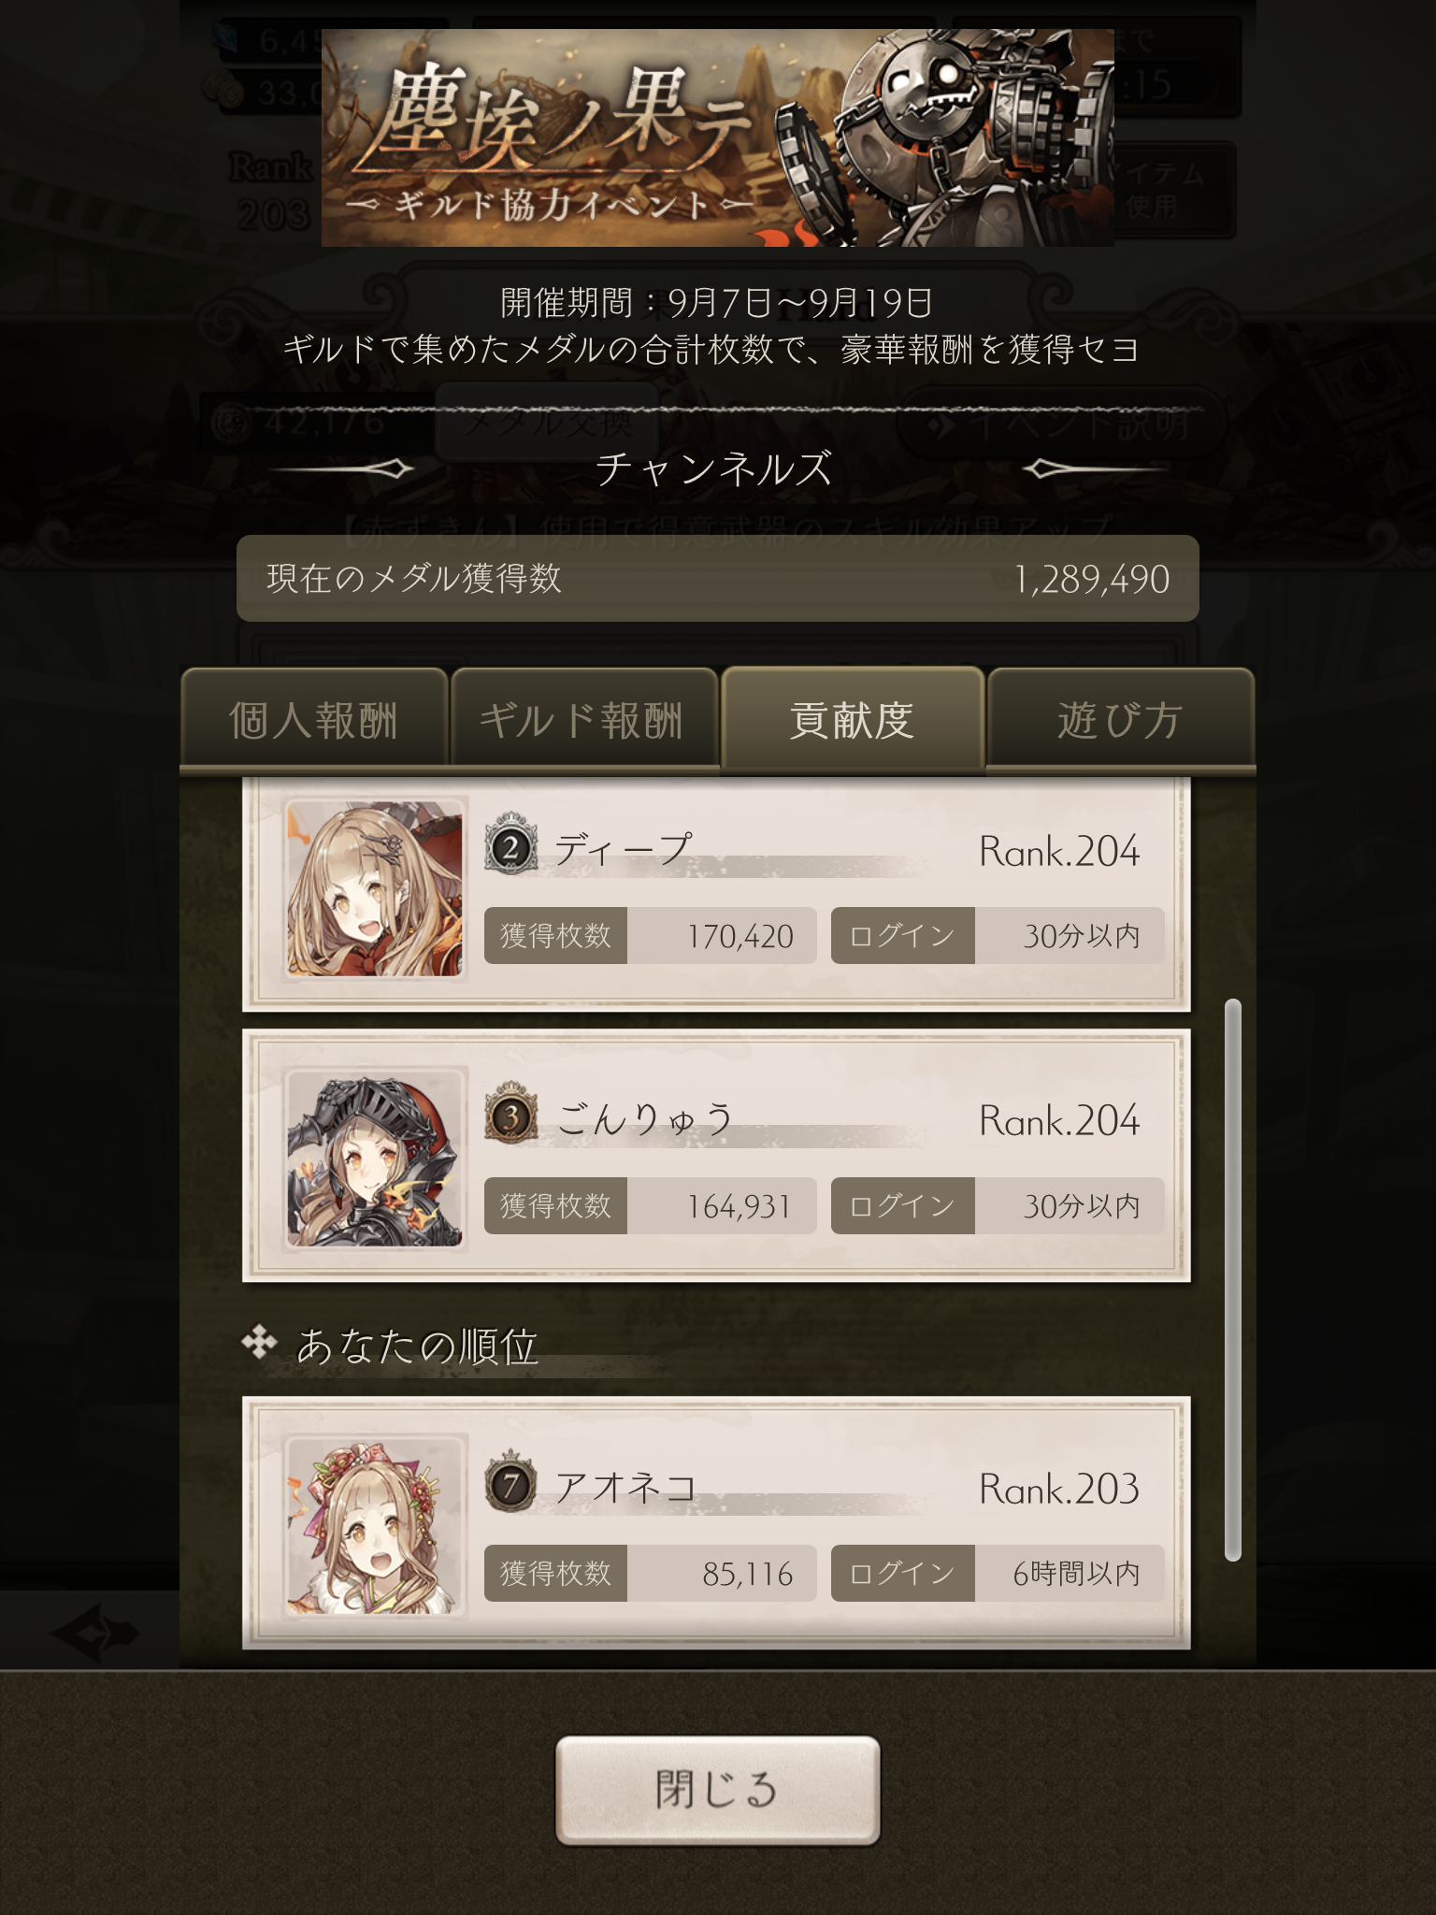Tap the event banner 塵埃ノ果テ

718,137
